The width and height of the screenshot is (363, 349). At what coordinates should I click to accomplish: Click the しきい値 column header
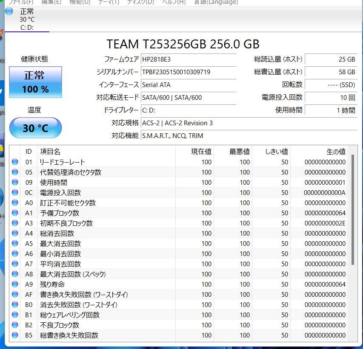click(x=272, y=152)
